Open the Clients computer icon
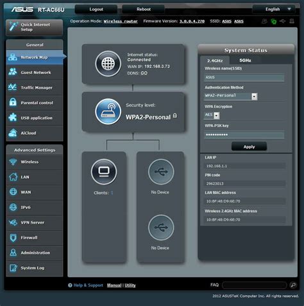304x306 pixels. coord(104,172)
